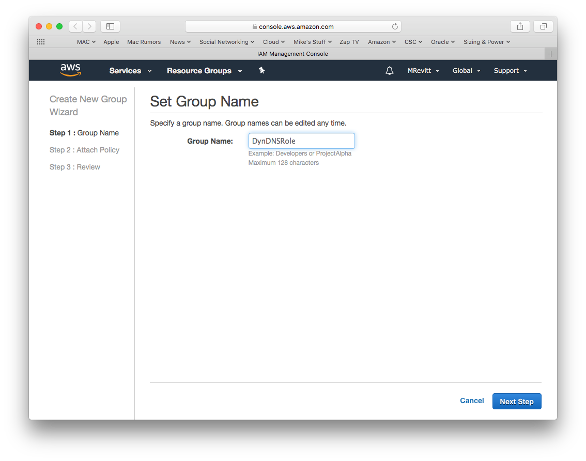Select the IAM Management Console tab
This screenshot has height=461, width=586.
(292, 54)
